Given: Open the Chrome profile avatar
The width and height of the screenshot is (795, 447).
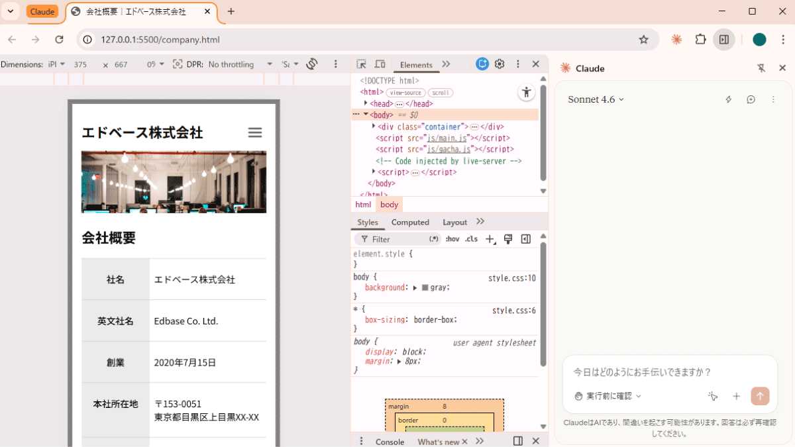Looking at the screenshot, I should (759, 40).
